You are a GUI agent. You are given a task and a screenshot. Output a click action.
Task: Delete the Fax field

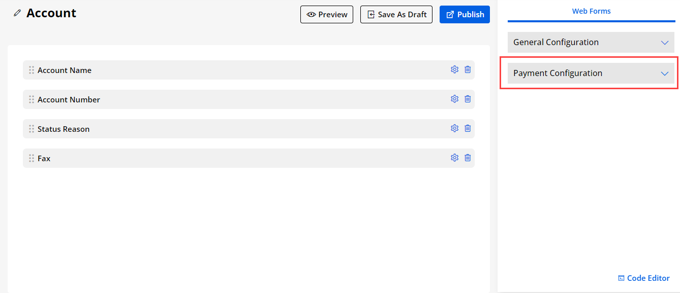pos(468,158)
